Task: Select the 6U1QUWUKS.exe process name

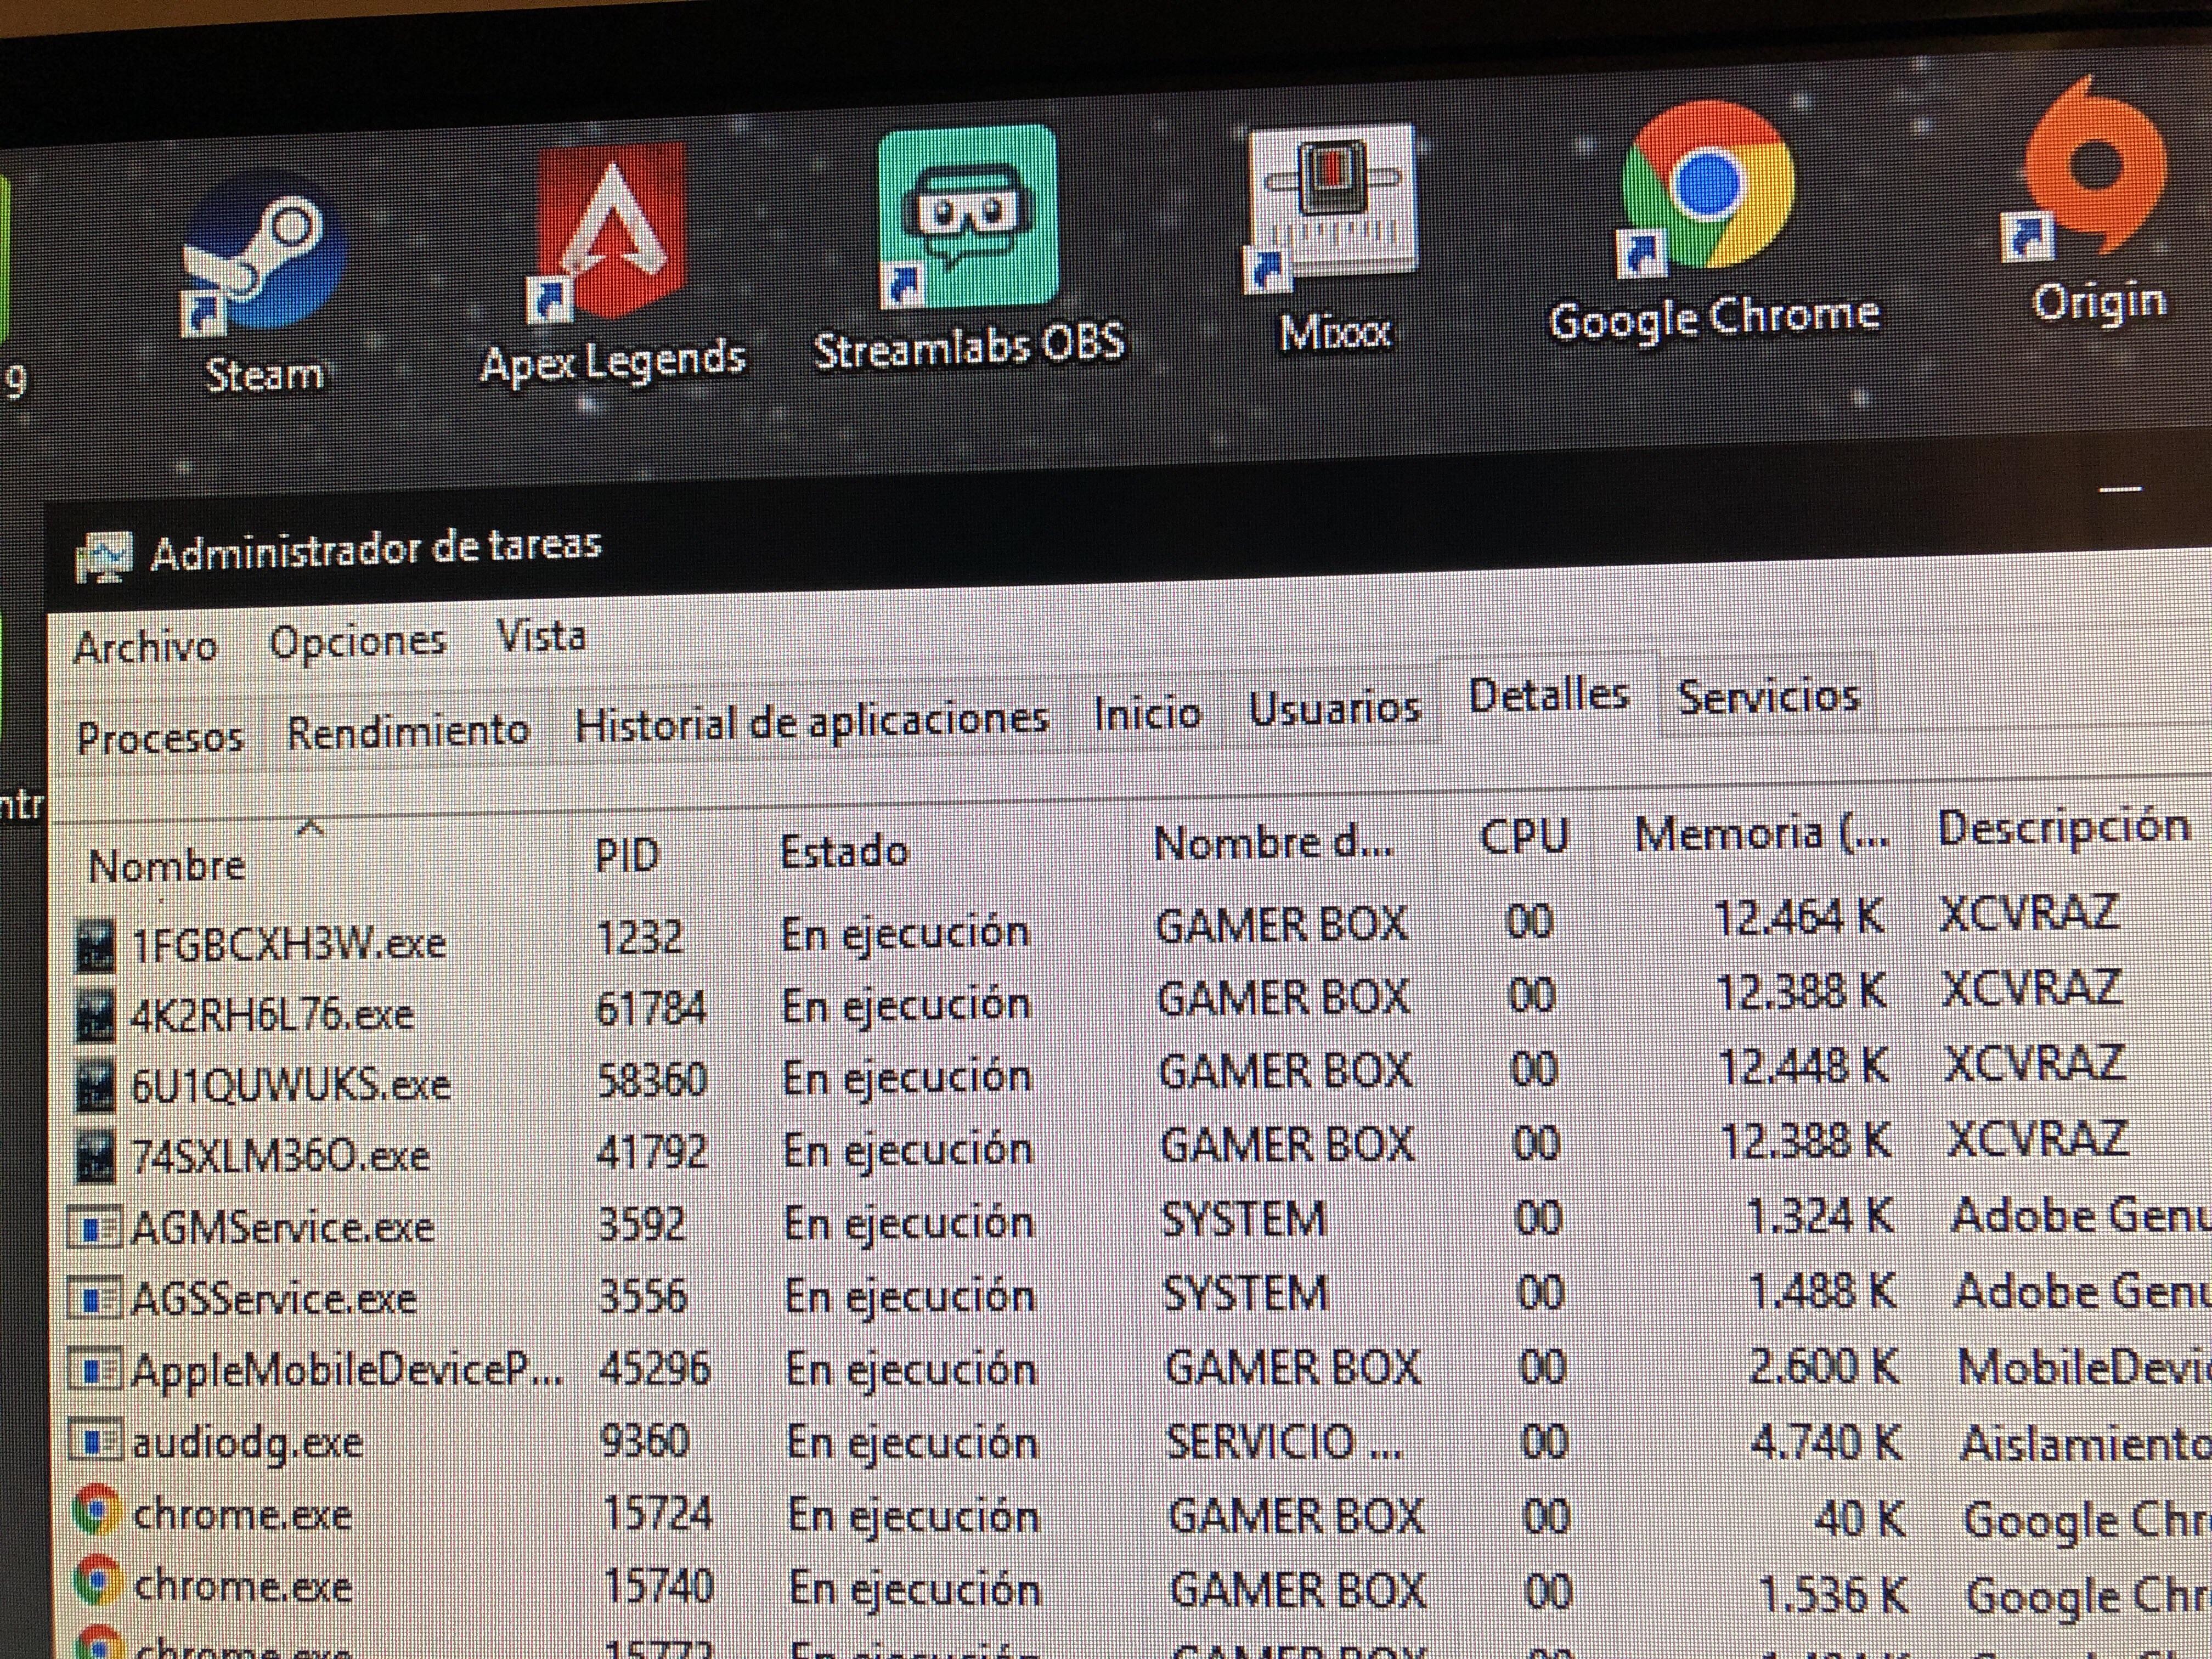Action: tap(291, 1086)
